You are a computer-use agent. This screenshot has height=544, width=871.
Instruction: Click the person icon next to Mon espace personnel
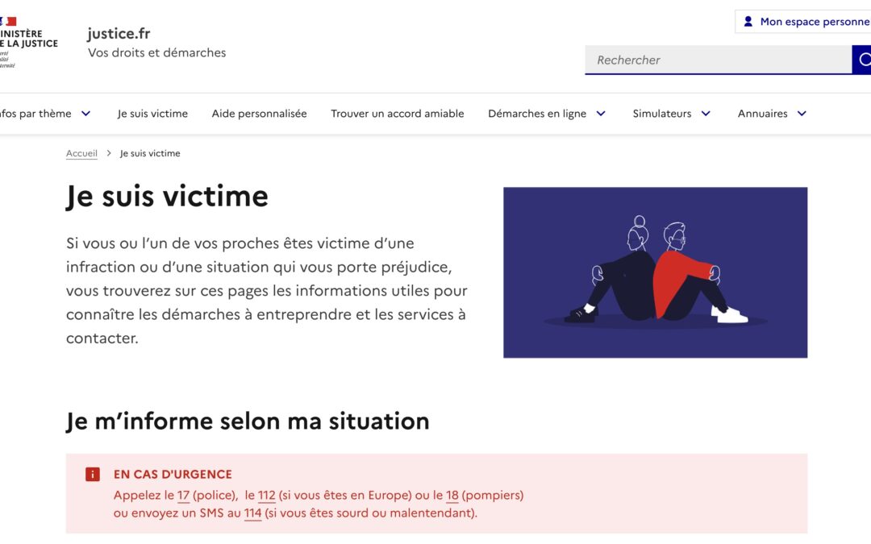coord(750,21)
